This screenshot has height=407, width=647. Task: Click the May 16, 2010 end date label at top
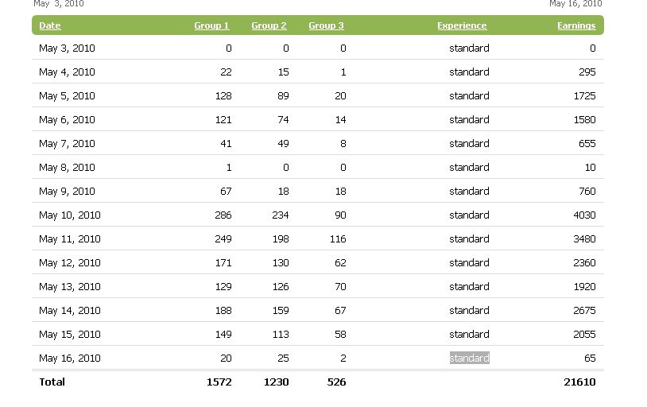[x=575, y=4]
